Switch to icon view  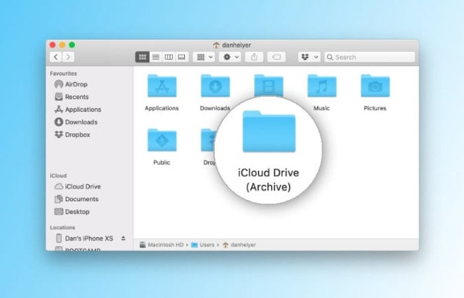click(x=143, y=57)
